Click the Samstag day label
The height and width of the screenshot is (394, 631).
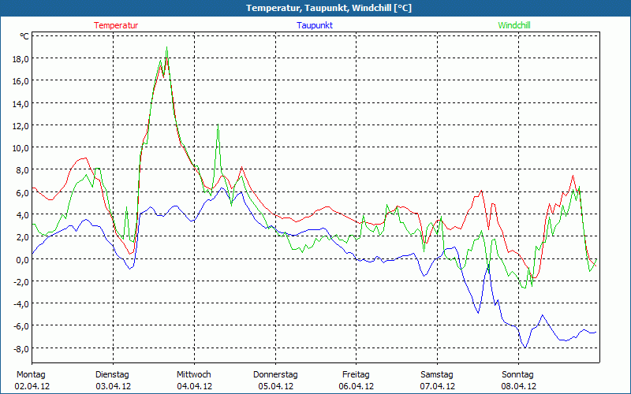pos(437,375)
